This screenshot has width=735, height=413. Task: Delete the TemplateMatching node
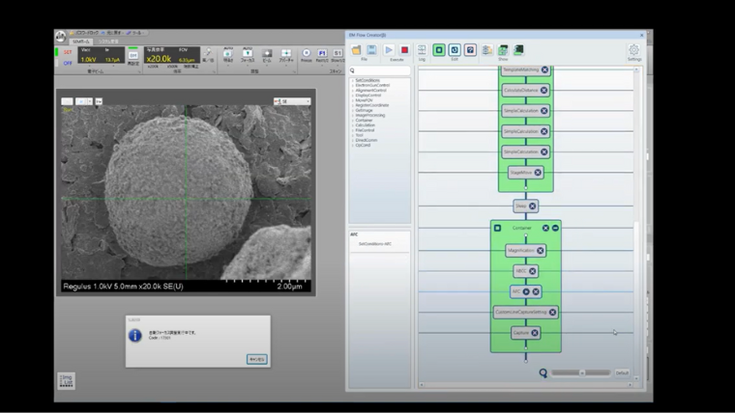click(x=544, y=69)
